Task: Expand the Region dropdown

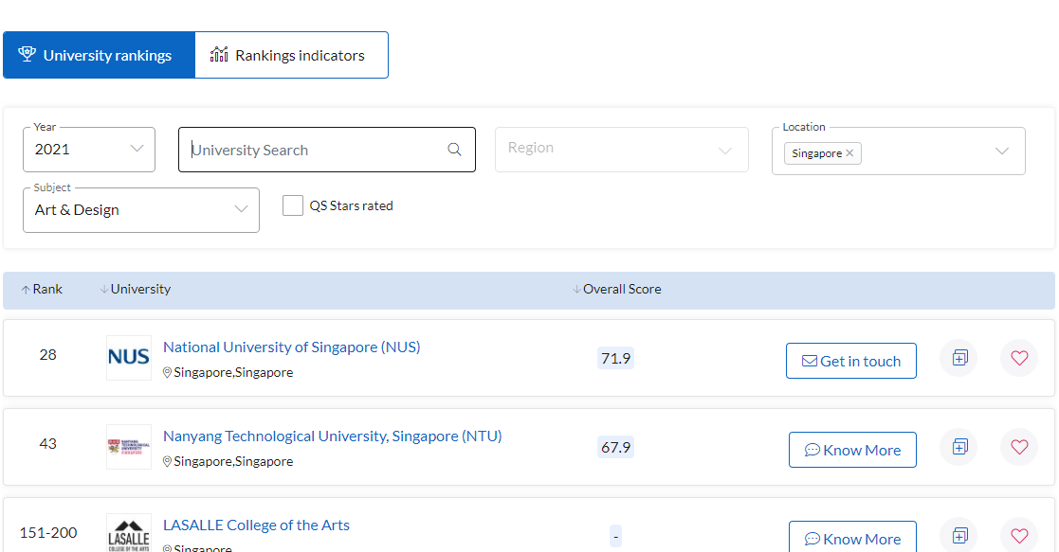Action: [x=621, y=150]
